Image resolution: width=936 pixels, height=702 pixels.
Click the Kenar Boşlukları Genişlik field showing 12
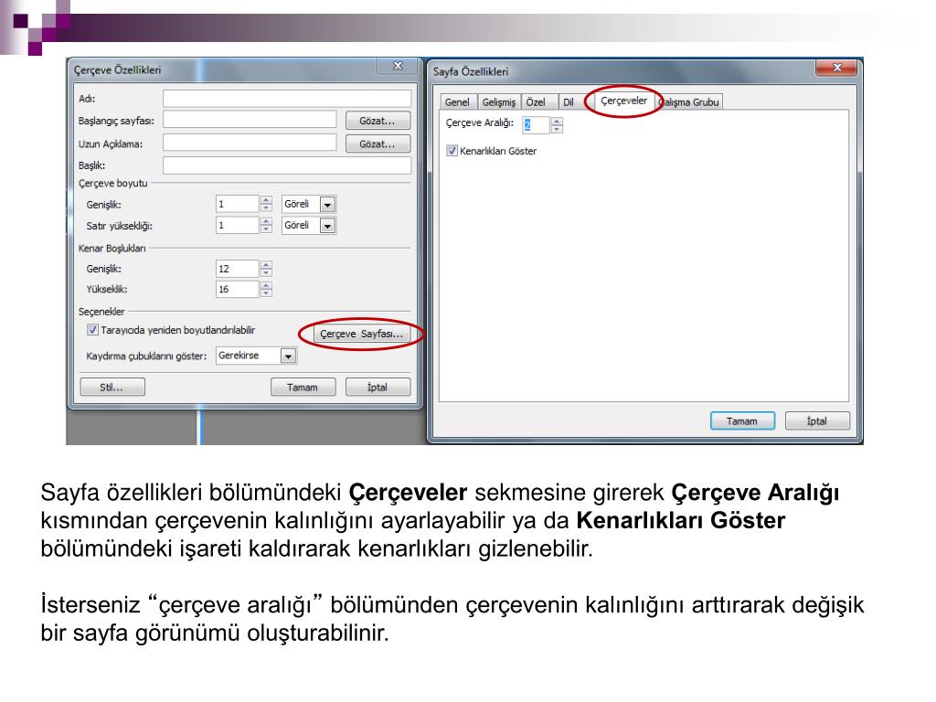click(x=237, y=269)
